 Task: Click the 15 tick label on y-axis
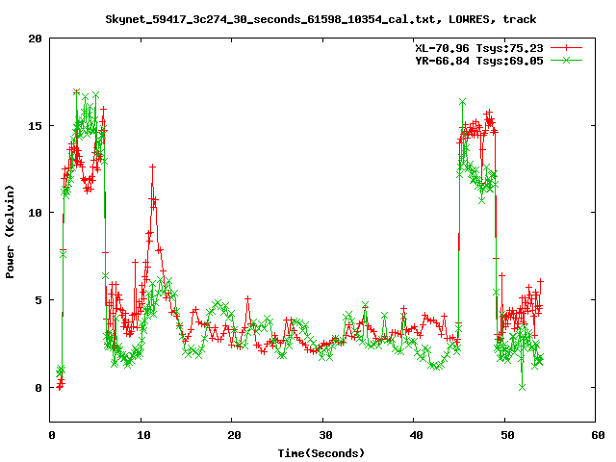[35, 126]
